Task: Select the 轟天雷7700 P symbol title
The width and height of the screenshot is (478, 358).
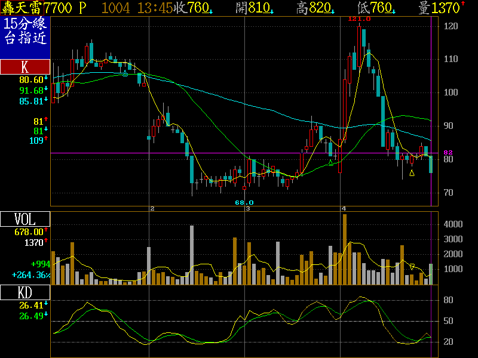Action: [x=44, y=8]
